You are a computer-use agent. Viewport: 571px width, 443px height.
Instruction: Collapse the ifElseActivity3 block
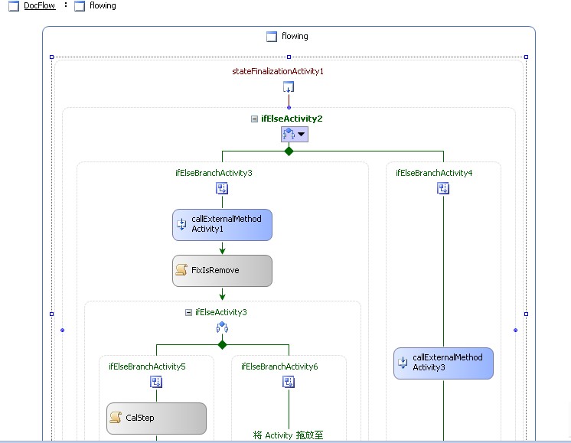pos(188,312)
